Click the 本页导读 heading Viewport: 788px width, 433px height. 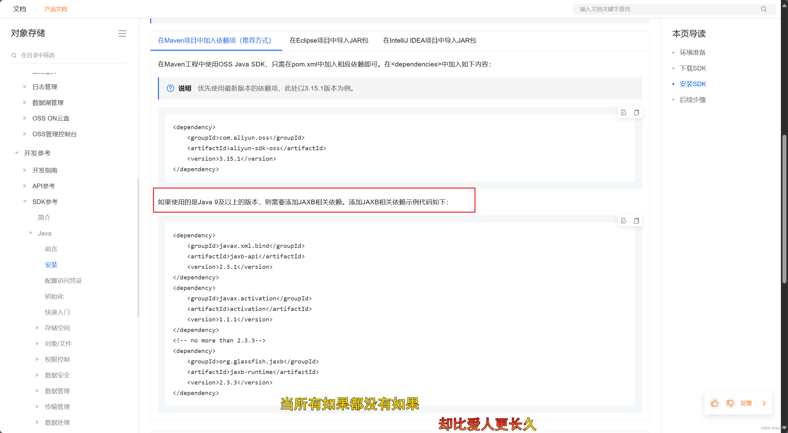tap(689, 34)
